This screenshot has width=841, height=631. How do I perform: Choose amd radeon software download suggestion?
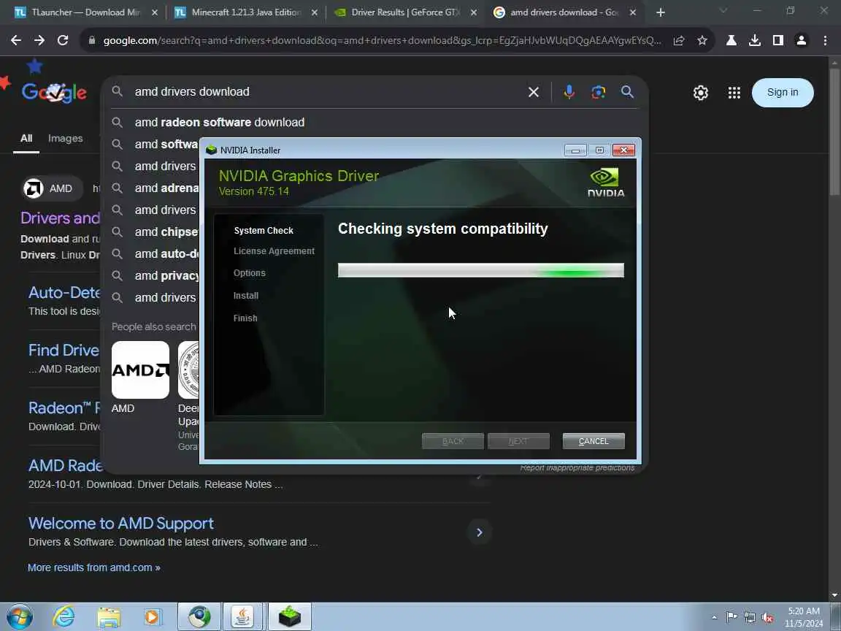click(x=375, y=123)
